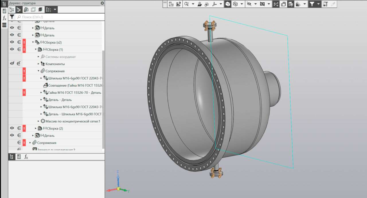367x198 pixels.
Task: Click the layers stack icon in tree toolbar
Action: pos(40,10)
